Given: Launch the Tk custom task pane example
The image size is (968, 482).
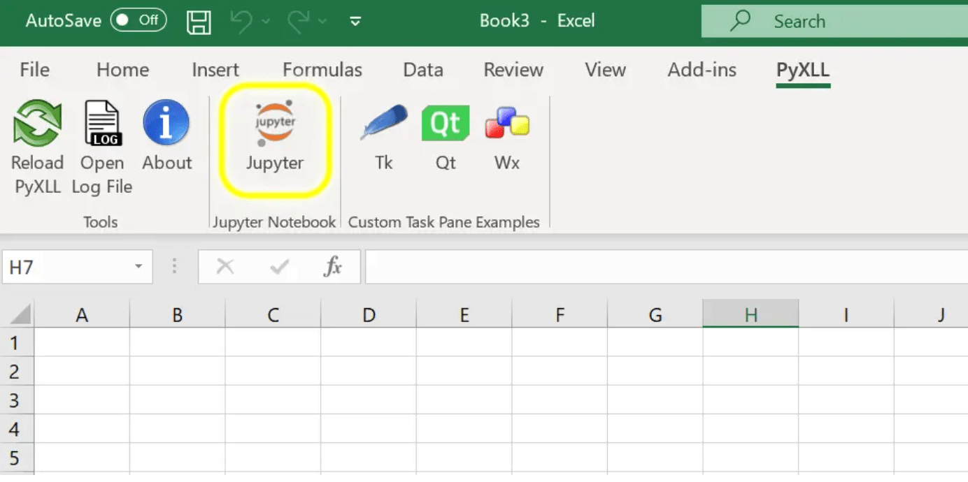Looking at the screenshot, I should (x=383, y=136).
